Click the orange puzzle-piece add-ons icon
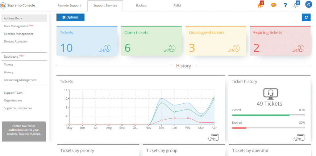This screenshot has width=316, height=156. coord(260,5)
